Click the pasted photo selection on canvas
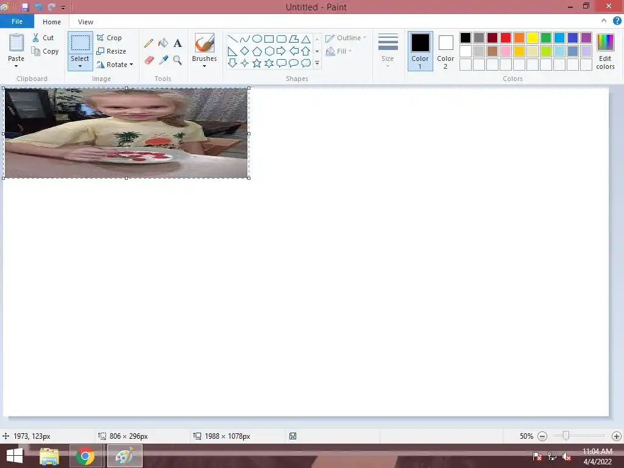Viewport: 624px width, 468px height. pos(126,133)
